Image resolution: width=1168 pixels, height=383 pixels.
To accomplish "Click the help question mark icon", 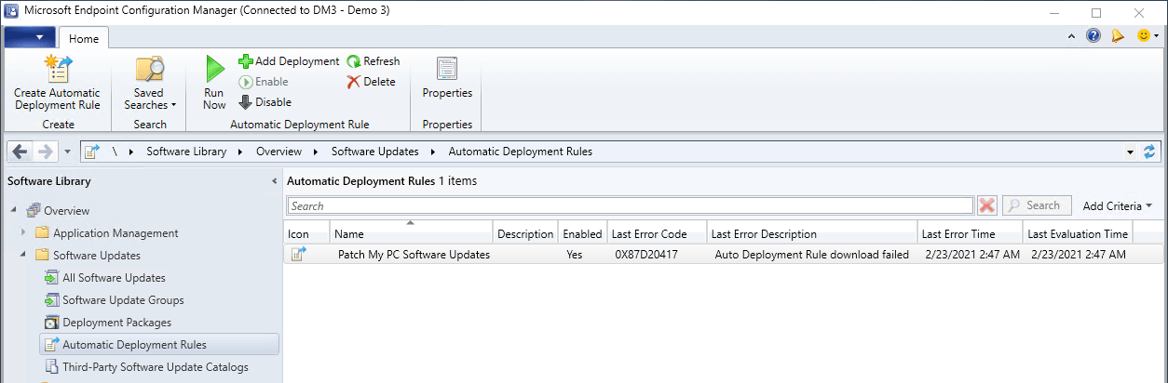I will tap(1093, 36).
